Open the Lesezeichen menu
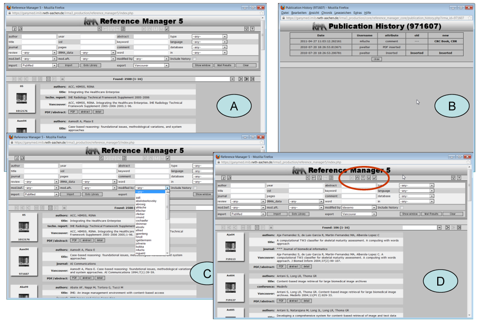Screen dimensions: 480x324 click(x=343, y=13)
